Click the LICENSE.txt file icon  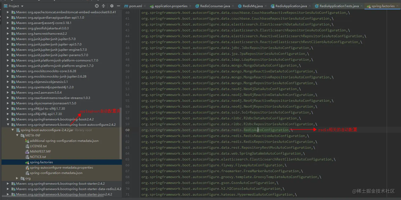click(x=27, y=146)
